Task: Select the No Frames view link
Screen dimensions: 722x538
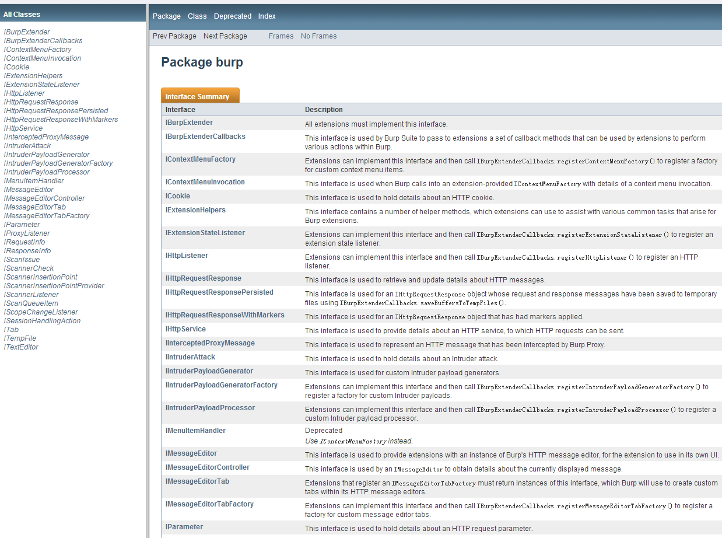Action: (318, 36)
